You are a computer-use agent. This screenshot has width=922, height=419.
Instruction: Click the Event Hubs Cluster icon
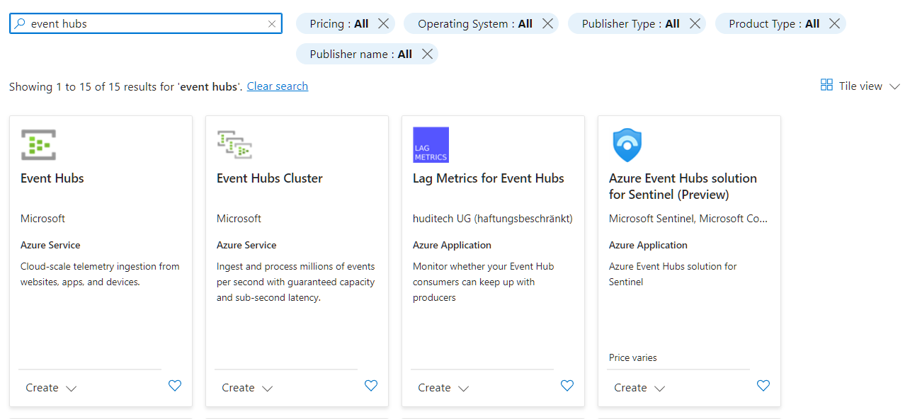click(x=234, y=144)
